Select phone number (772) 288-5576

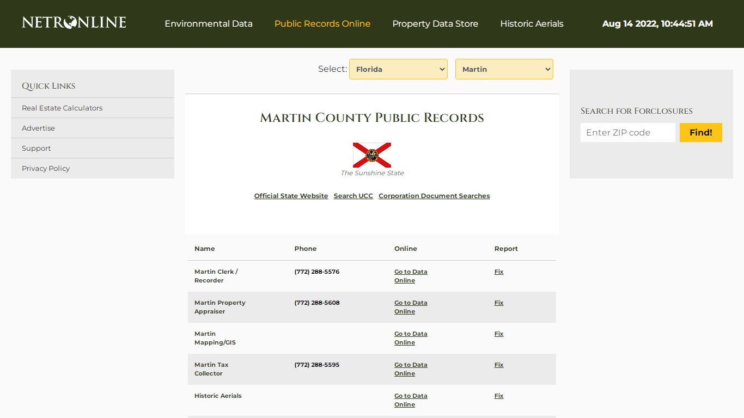click(x=317, y=272)
